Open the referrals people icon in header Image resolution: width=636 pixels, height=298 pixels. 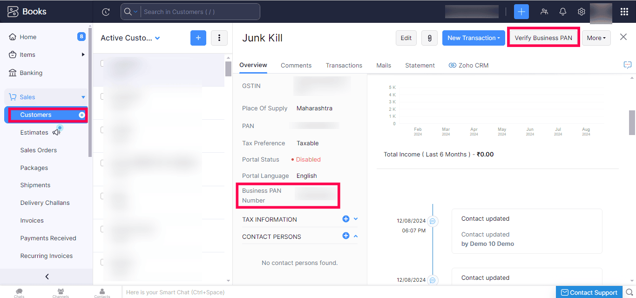tap(544, 12)
